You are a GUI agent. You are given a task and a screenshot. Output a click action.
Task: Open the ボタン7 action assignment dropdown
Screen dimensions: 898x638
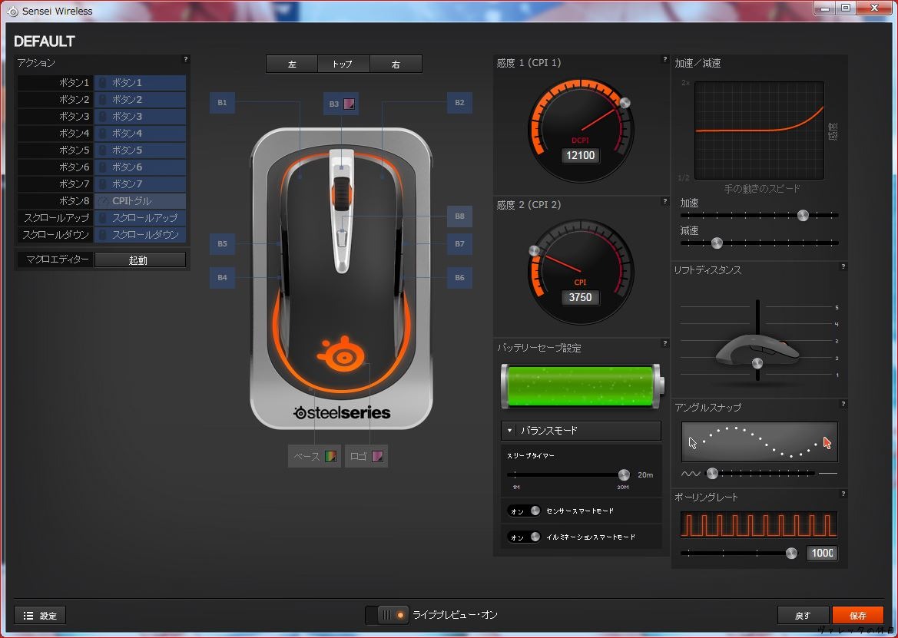click(x=141, y=183)
